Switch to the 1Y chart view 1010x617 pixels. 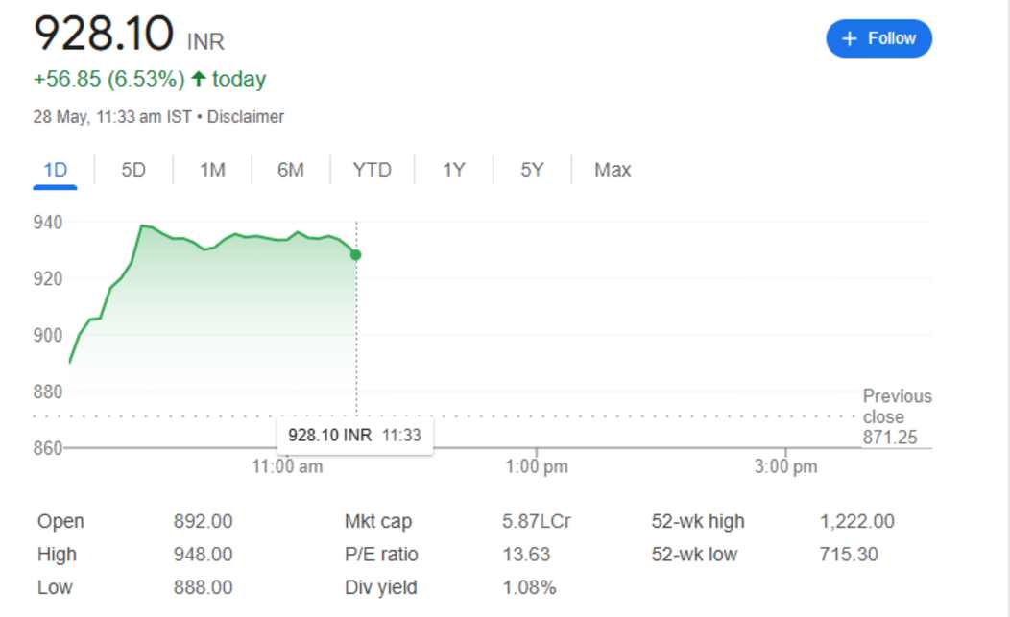coord(452,169)
